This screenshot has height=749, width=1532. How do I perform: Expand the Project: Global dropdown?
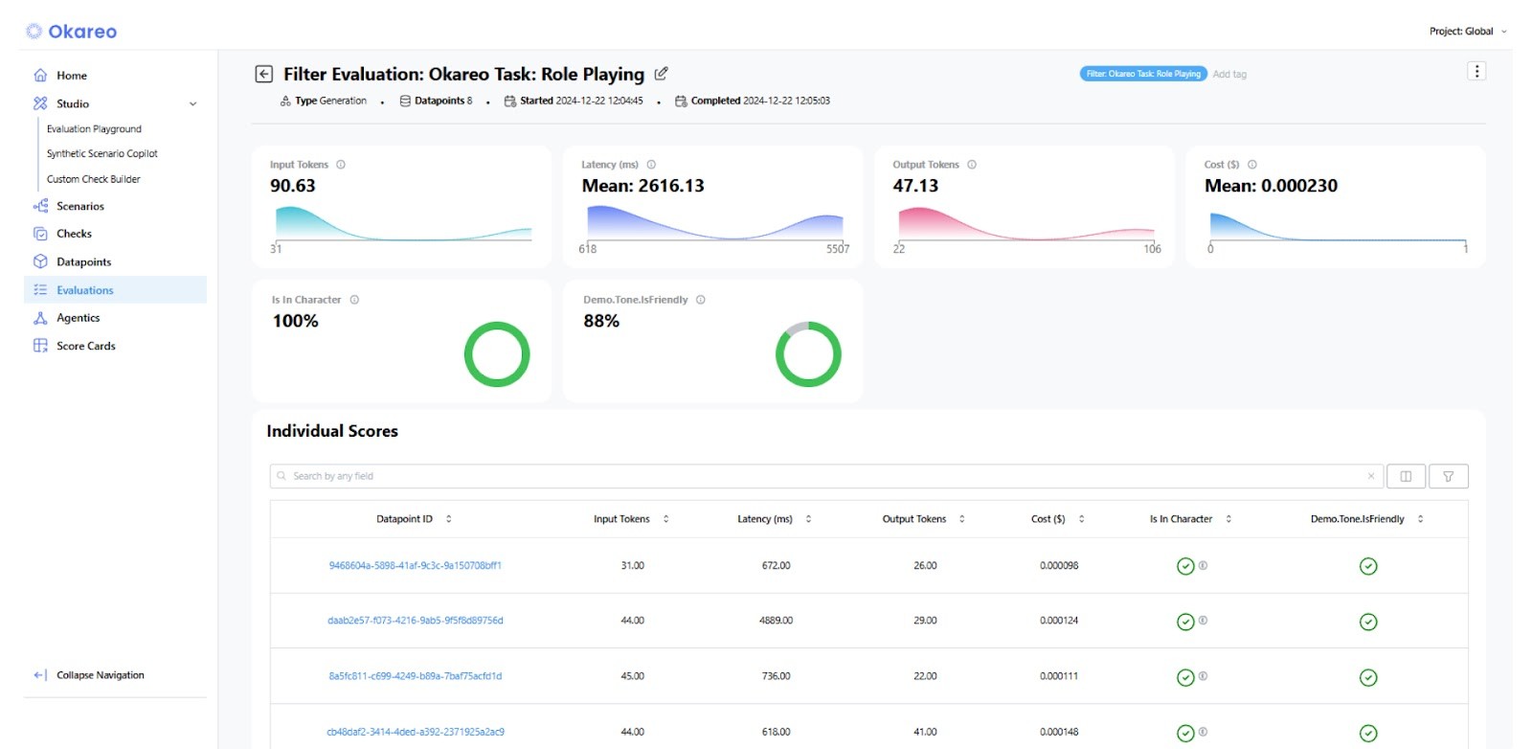(x=1468, y=32)
